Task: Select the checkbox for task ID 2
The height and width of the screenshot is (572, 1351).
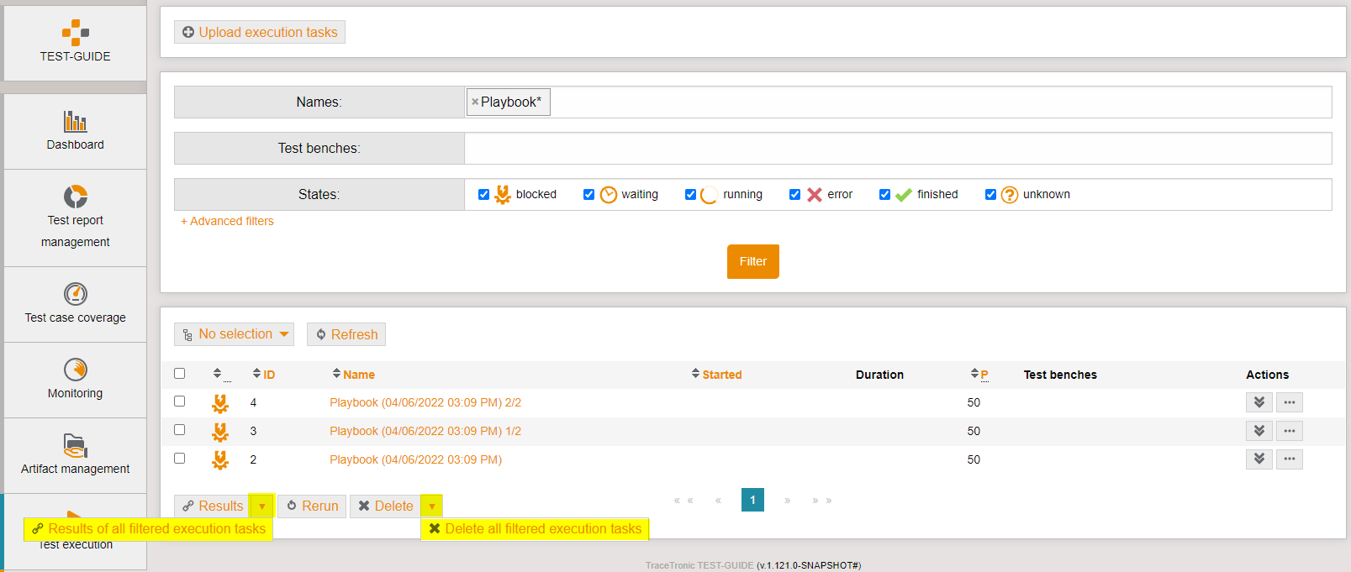Action: [179, 458]
